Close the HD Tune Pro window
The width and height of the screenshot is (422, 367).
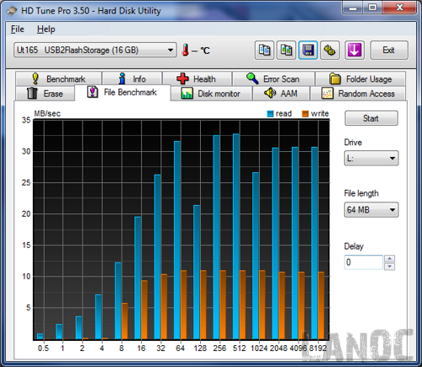(x=399, y=8)
